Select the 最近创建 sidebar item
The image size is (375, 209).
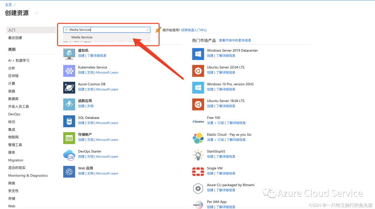[x=15, y=38]
